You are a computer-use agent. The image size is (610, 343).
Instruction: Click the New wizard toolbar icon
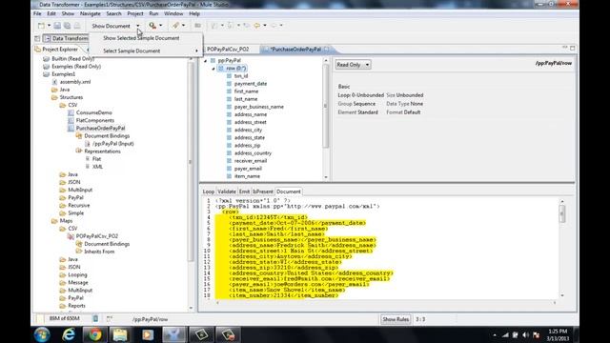point(41,26)
